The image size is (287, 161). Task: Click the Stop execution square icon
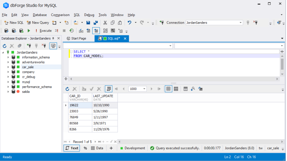64,31
